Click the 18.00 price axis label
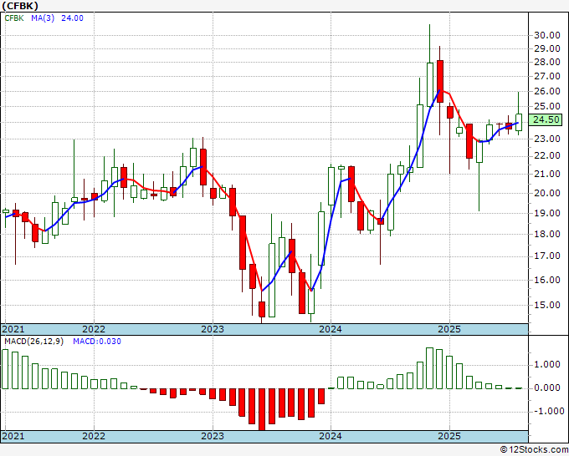The width and height of the screenshot is (569, 456). coord(546,234)
